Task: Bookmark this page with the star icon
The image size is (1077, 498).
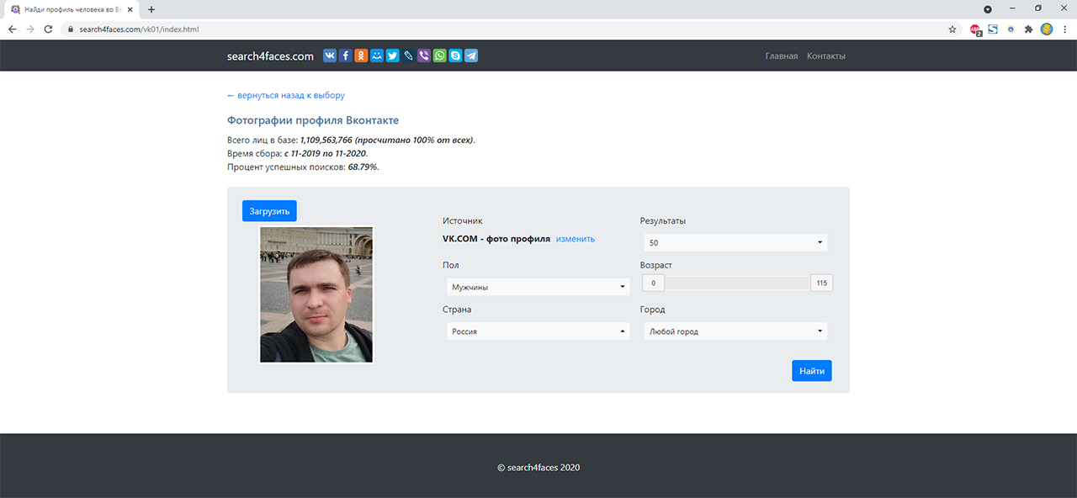Action: coord(952,29)
